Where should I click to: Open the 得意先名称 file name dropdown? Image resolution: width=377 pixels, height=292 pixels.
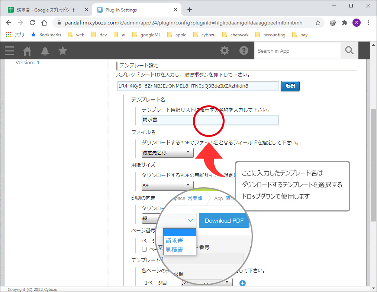[167, 152]
